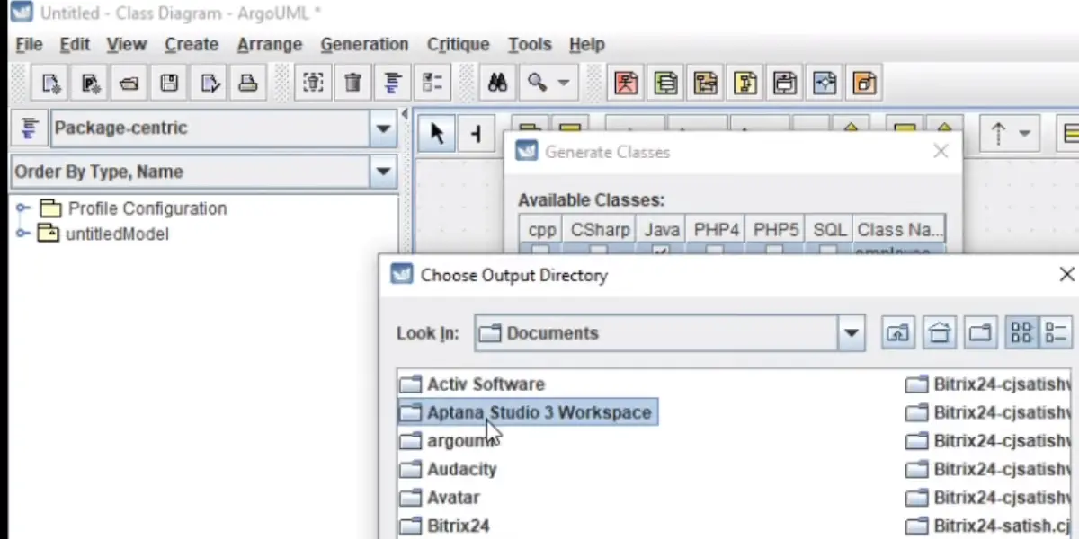Screen dimensions: 1079x539
Task: Create new use case diagram icon
Action: click(x=626, y=84)
